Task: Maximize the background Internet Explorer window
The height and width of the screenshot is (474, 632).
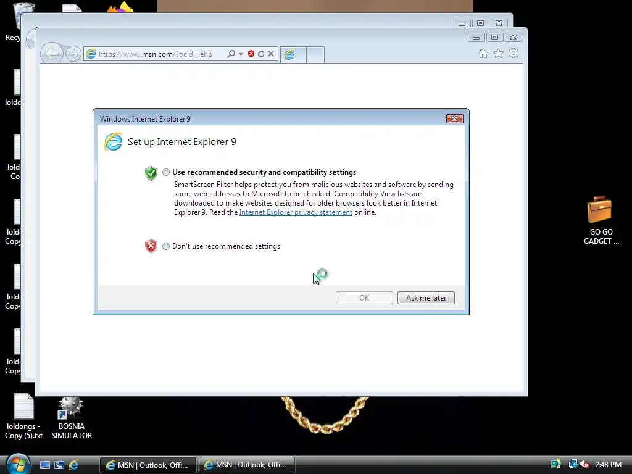Action: [480, 23]
